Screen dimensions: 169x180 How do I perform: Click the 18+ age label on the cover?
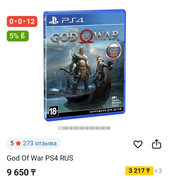54,111
